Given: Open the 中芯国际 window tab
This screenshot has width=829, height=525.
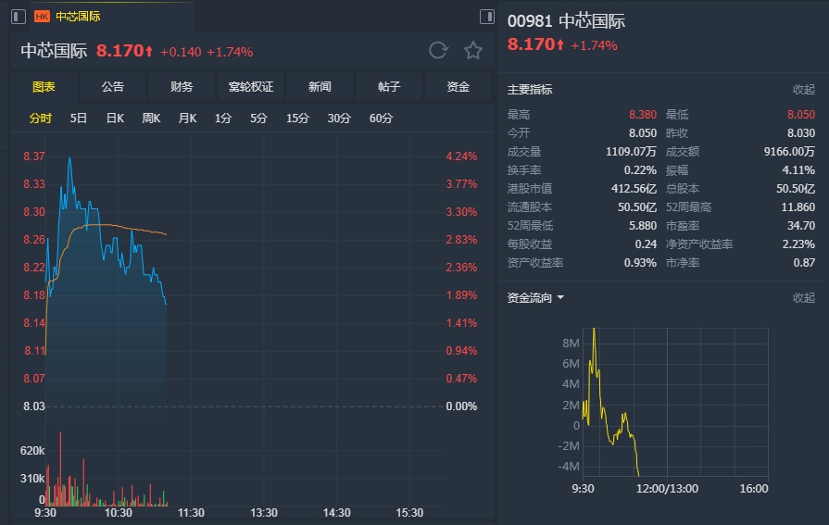Looking at the screenshot, I should [x=78, y=17].
